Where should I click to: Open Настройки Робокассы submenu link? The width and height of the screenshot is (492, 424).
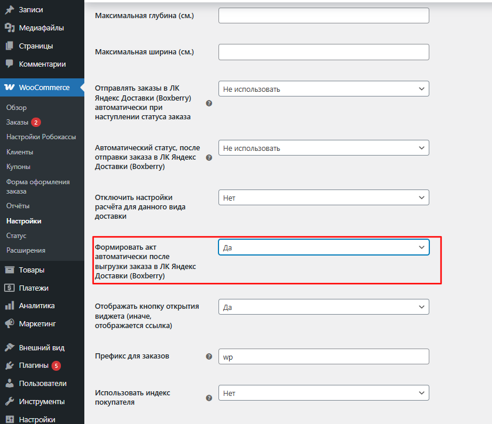pos(41,137)
